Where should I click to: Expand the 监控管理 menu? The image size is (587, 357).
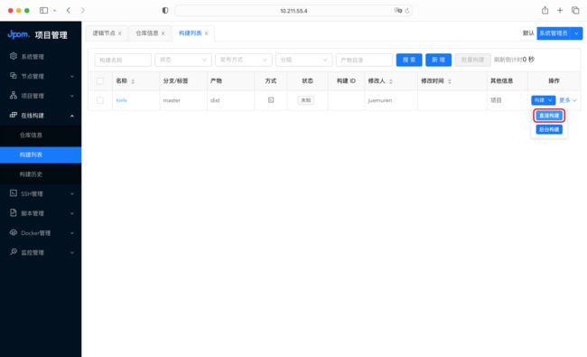[x=72, y=252]
